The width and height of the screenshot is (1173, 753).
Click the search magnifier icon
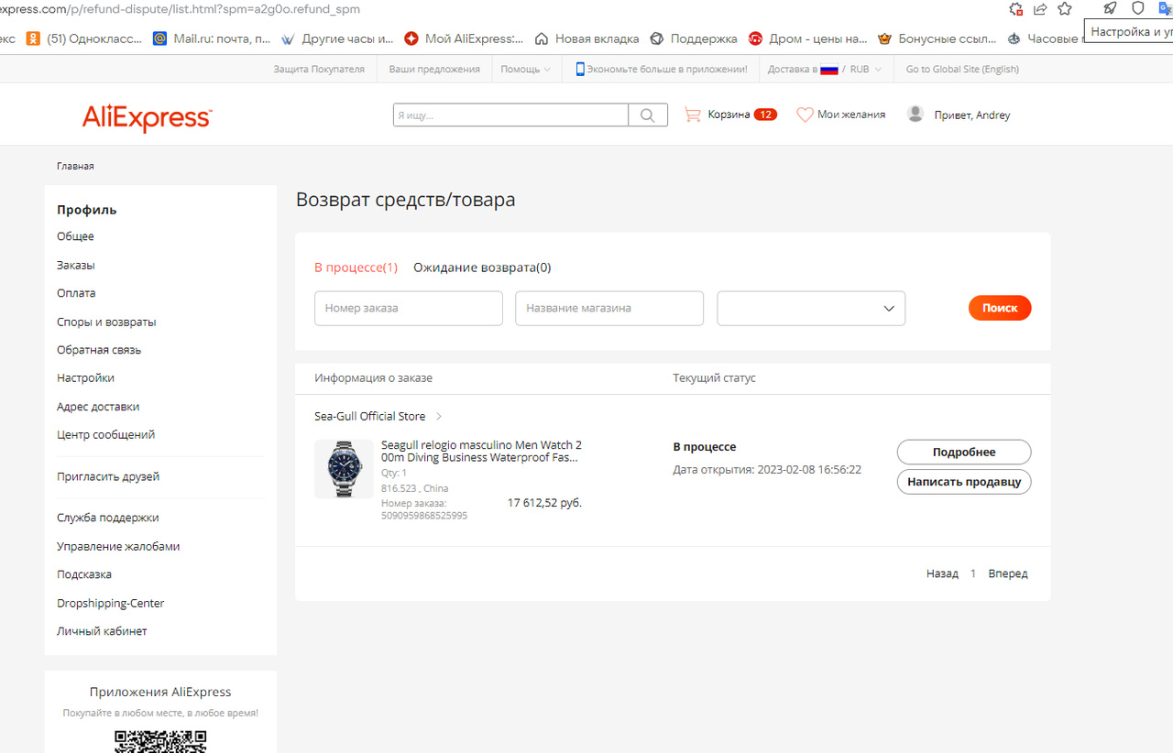pyautogui.click(x=648, y=115)
